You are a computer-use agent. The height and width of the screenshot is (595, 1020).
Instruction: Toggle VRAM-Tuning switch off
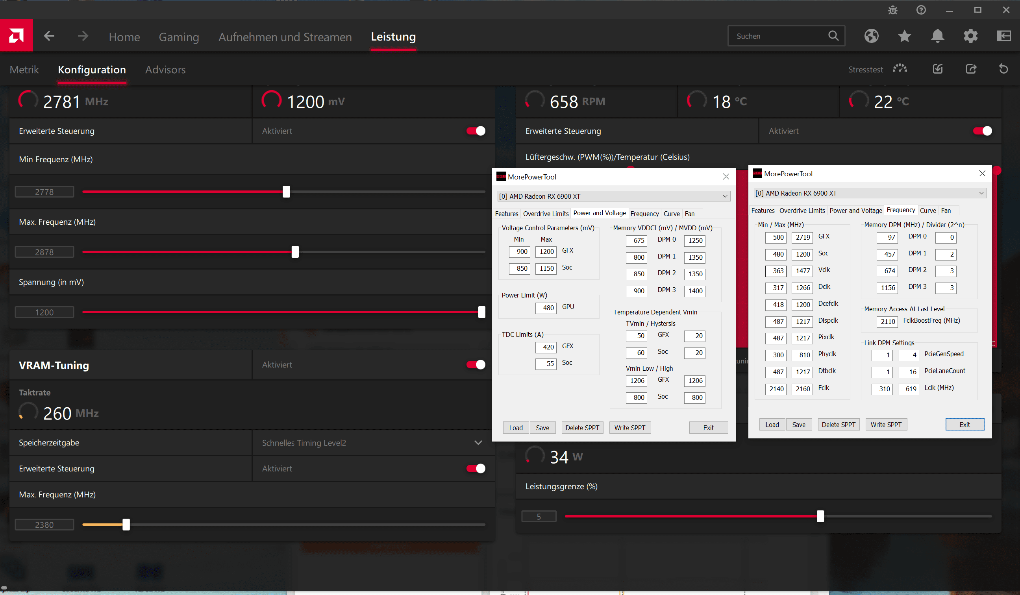476,365
